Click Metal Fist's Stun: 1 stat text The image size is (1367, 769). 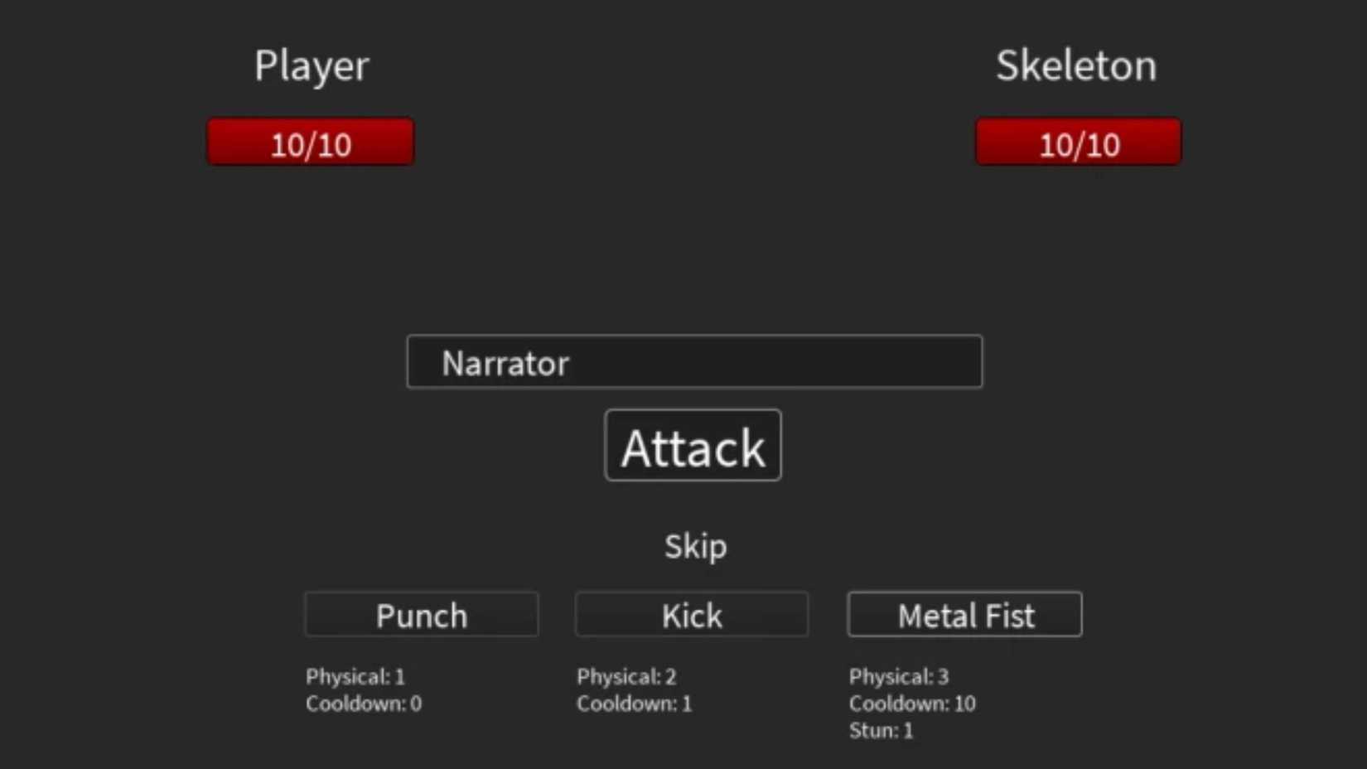click(x=880, y=730)
